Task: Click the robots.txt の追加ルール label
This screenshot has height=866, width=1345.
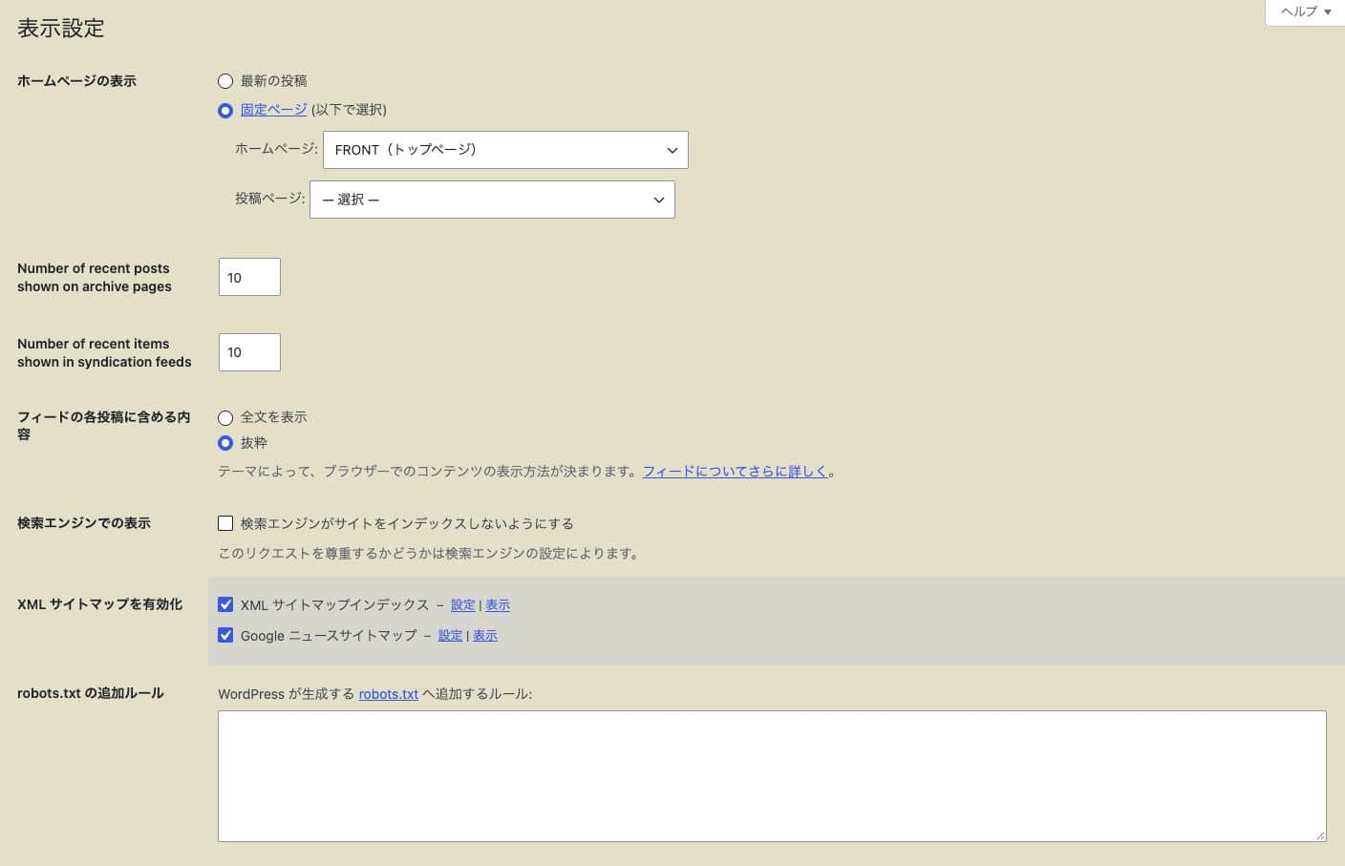Action: point(91,693)
